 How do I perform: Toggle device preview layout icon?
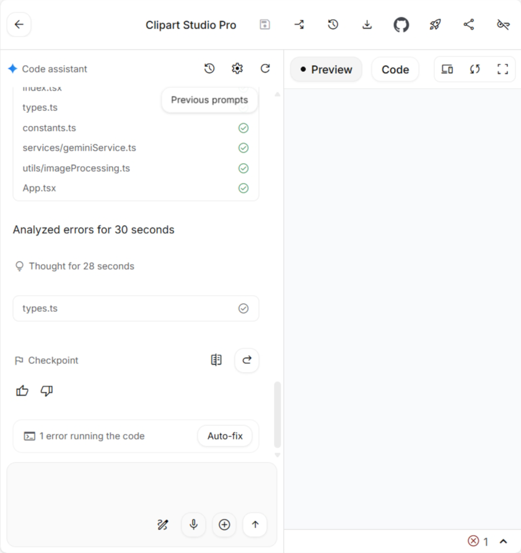pos(447,69)
